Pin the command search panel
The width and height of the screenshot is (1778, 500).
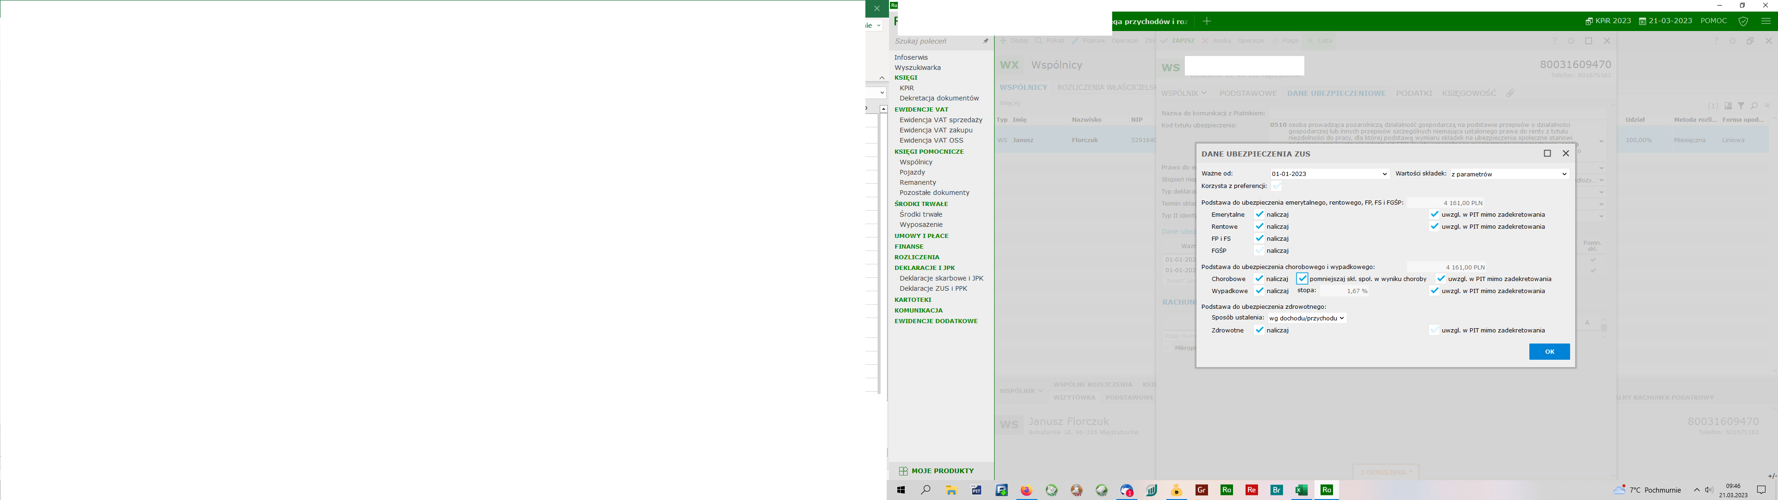986,42
